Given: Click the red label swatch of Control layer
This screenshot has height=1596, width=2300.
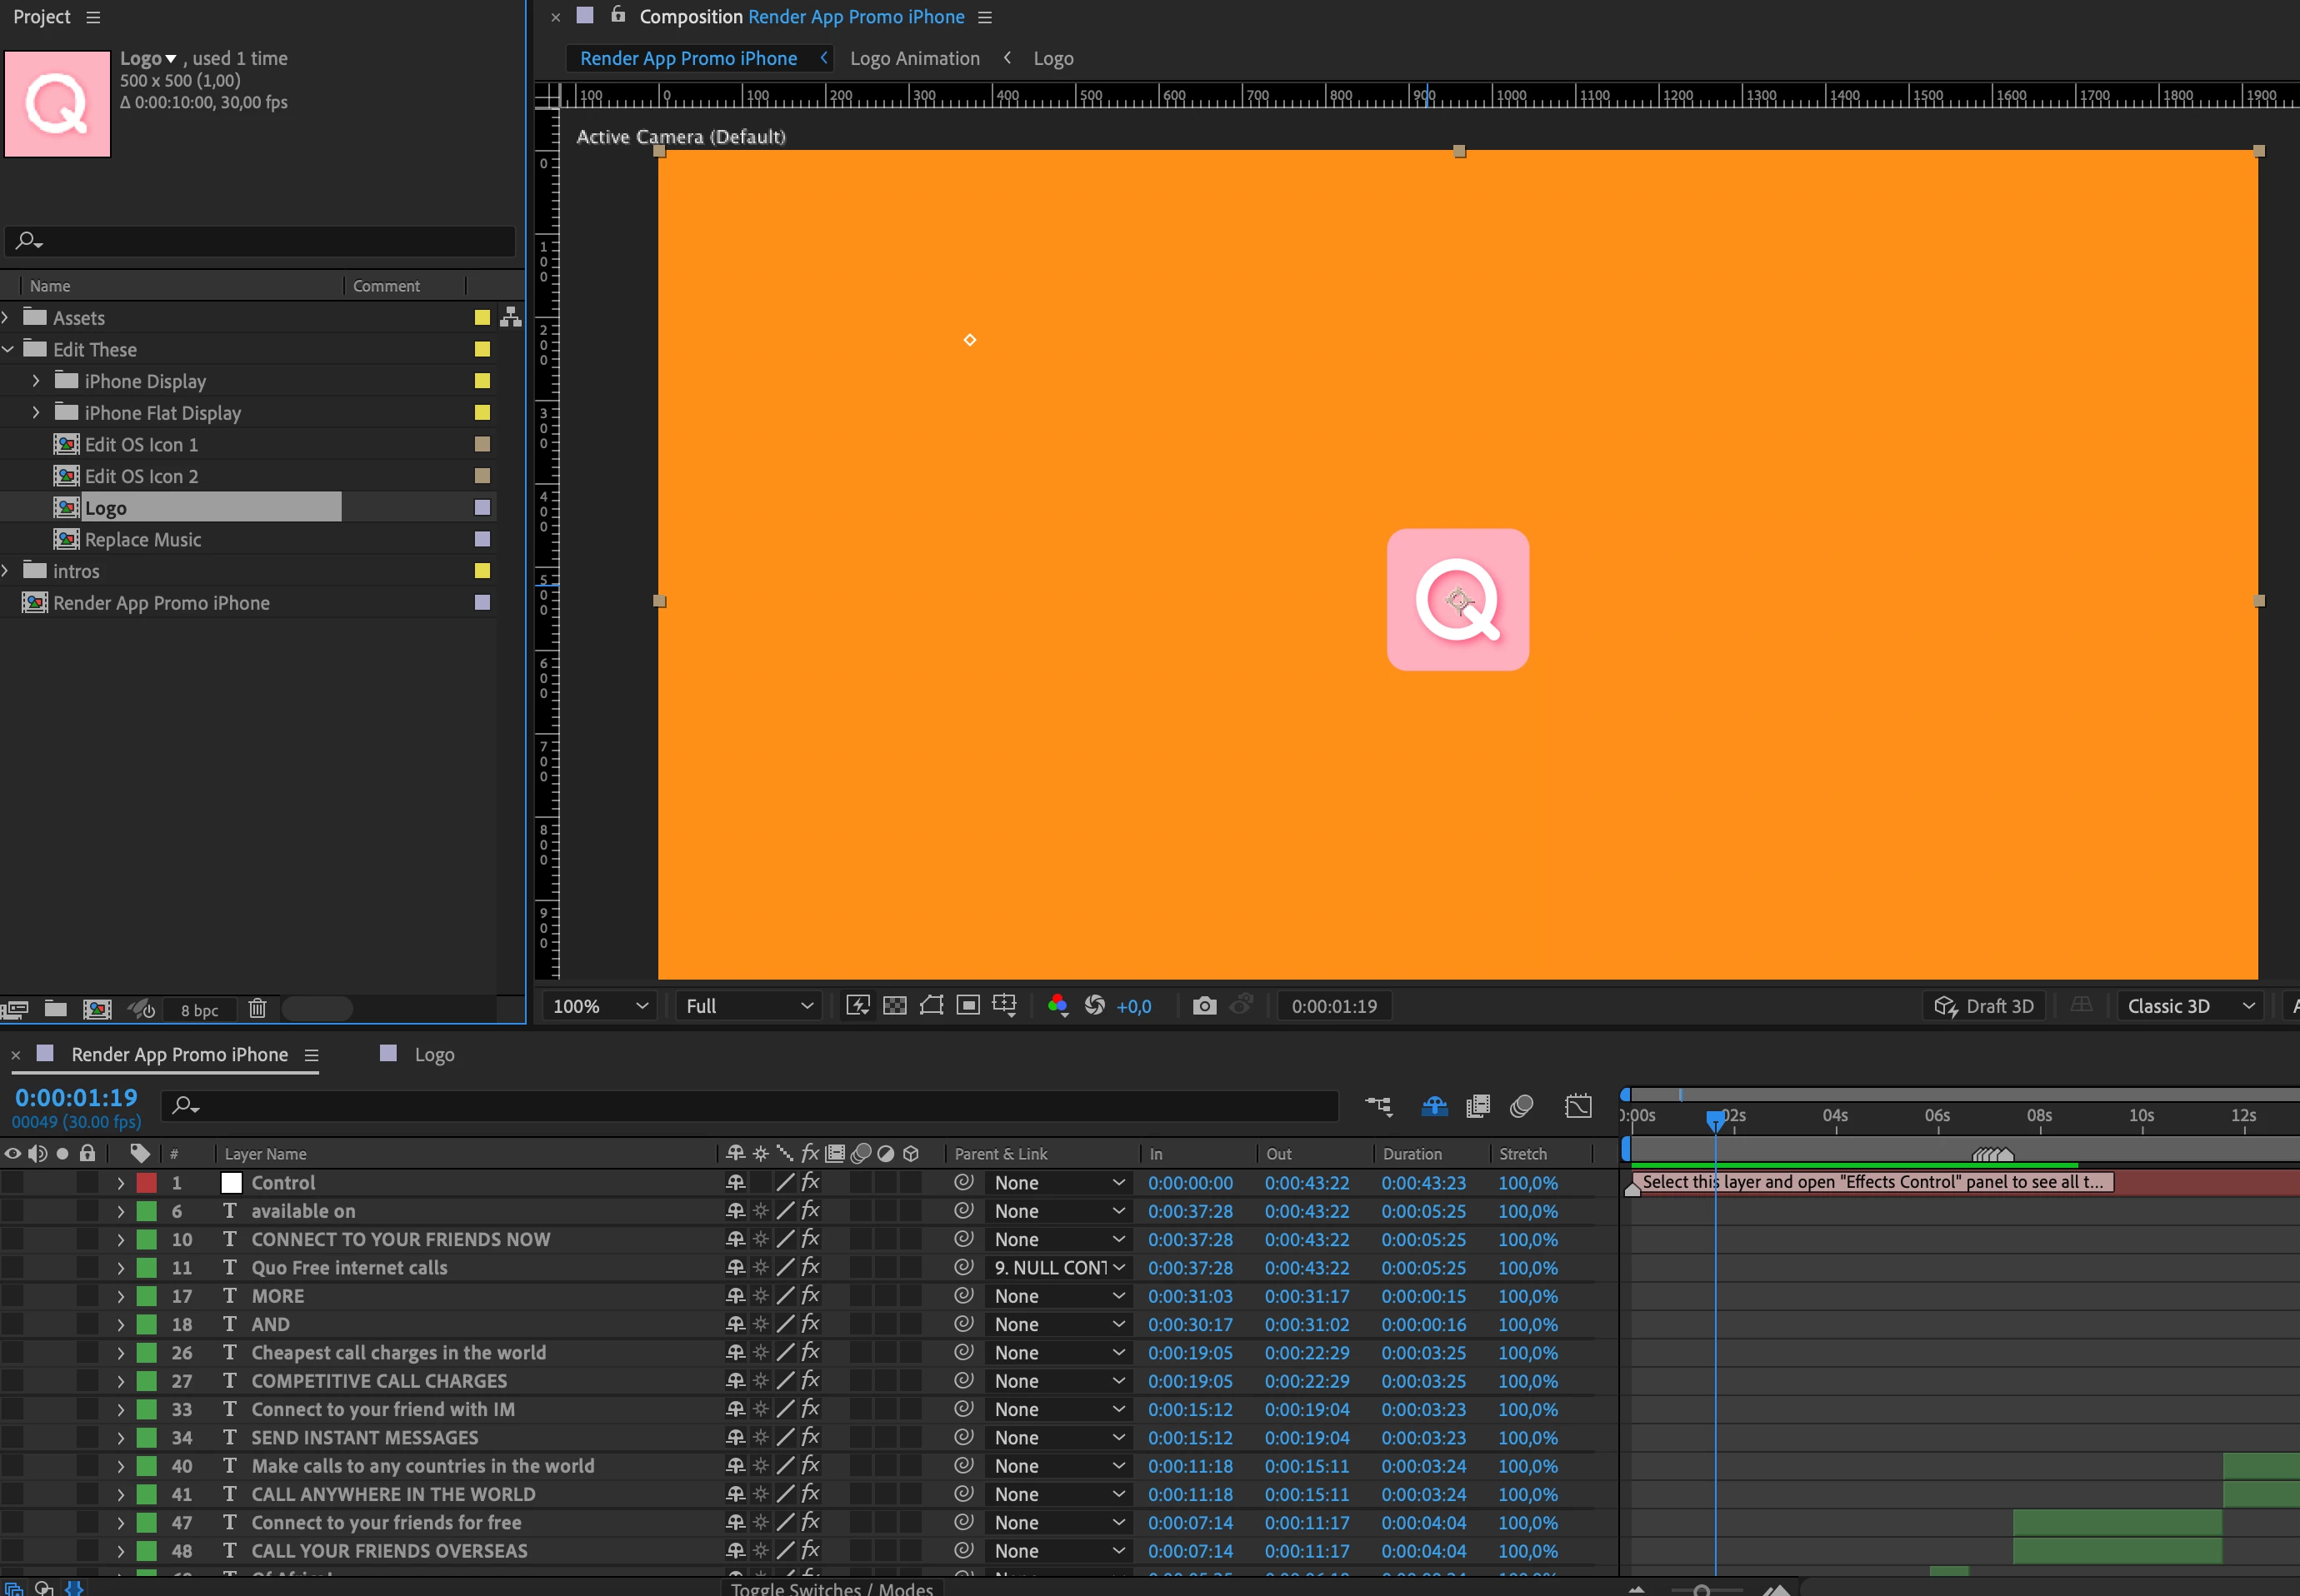Looking at the screenshot, I should 147,1183.
